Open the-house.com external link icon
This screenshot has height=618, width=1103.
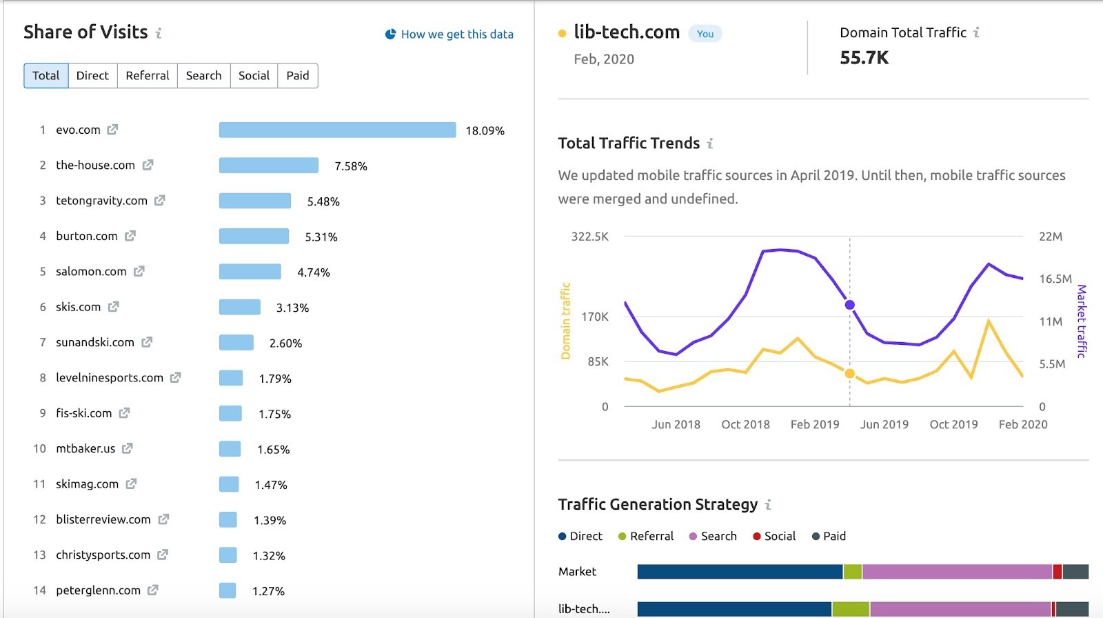148,165
